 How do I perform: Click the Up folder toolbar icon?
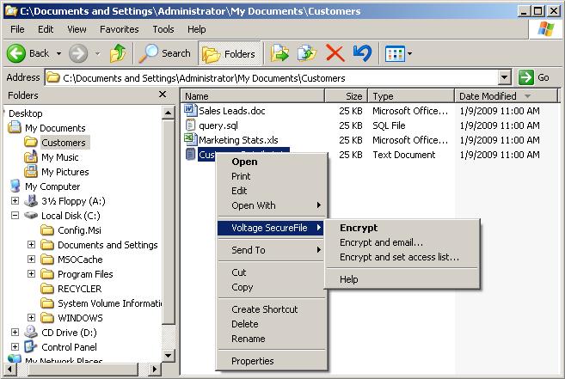(119, 53)
